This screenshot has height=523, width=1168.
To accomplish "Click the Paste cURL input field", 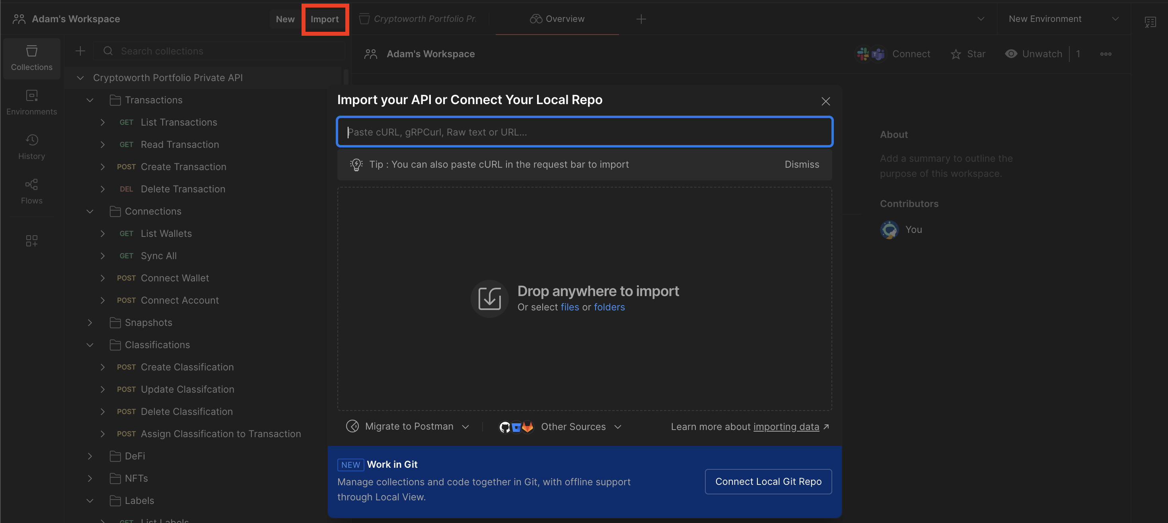I will point(584,132).
